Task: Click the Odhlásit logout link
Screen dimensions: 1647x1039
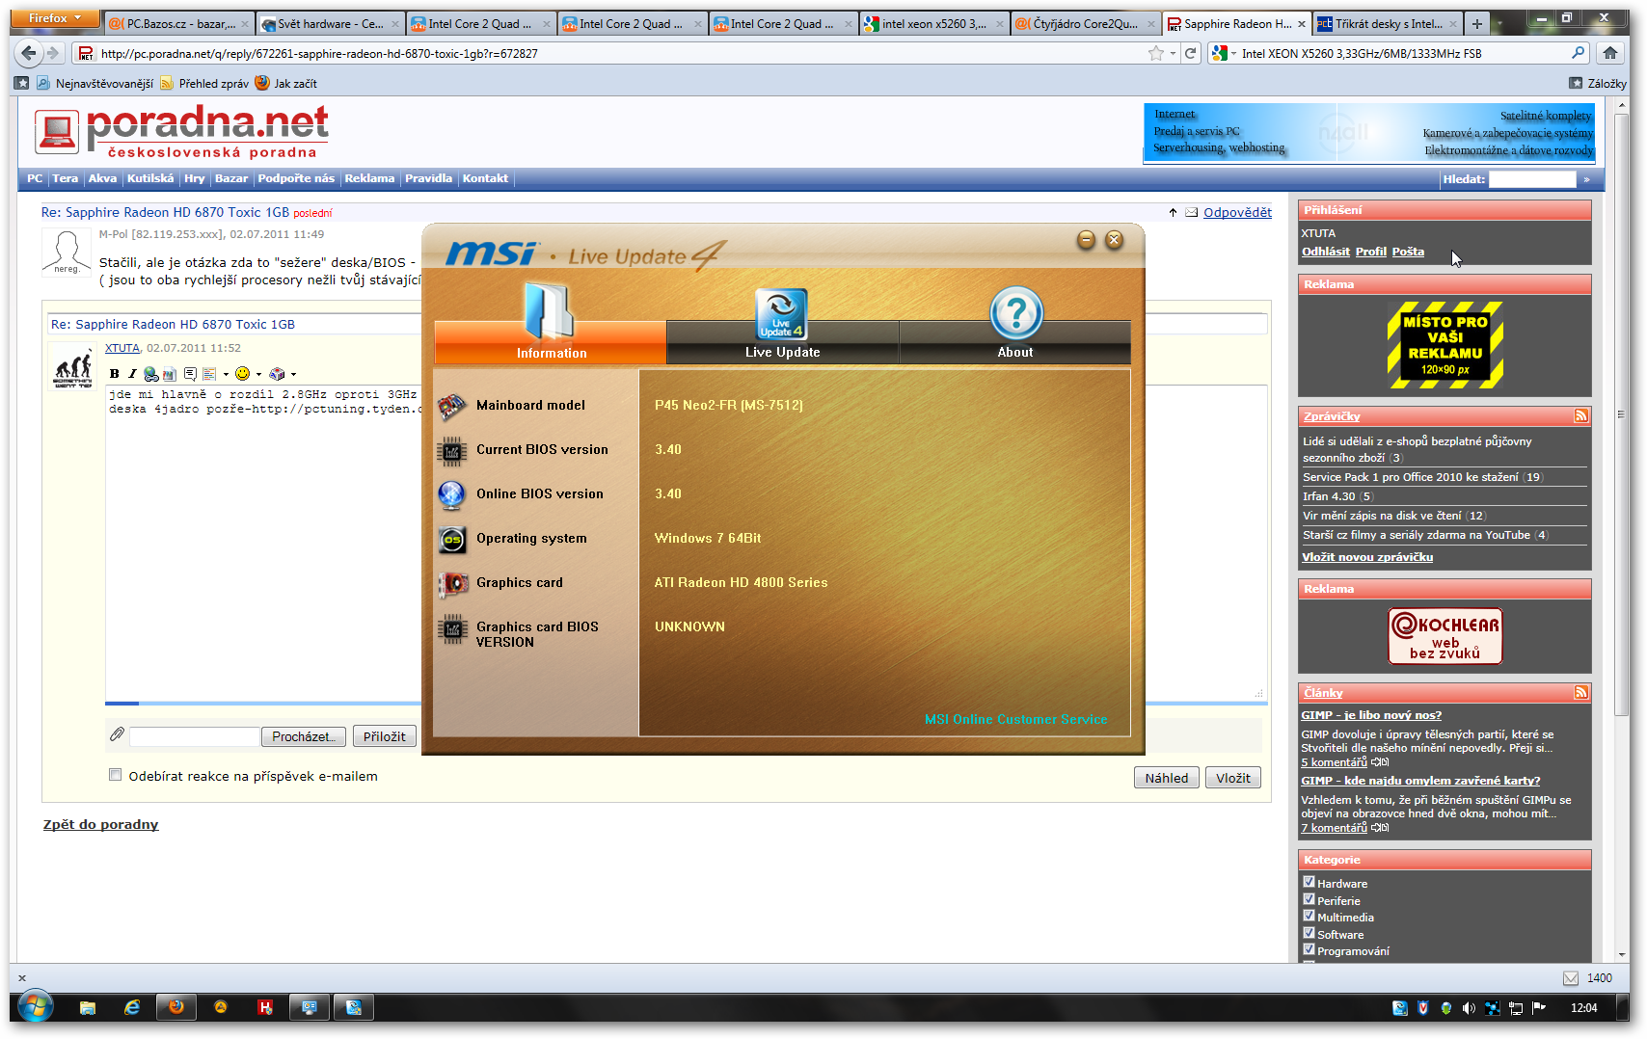Action: pos(1326,253)
